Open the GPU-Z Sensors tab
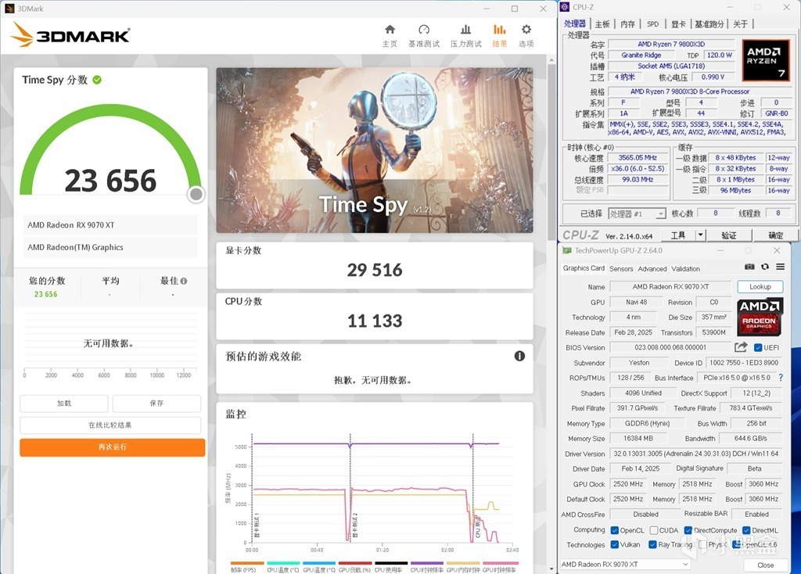 pos(620,268)
